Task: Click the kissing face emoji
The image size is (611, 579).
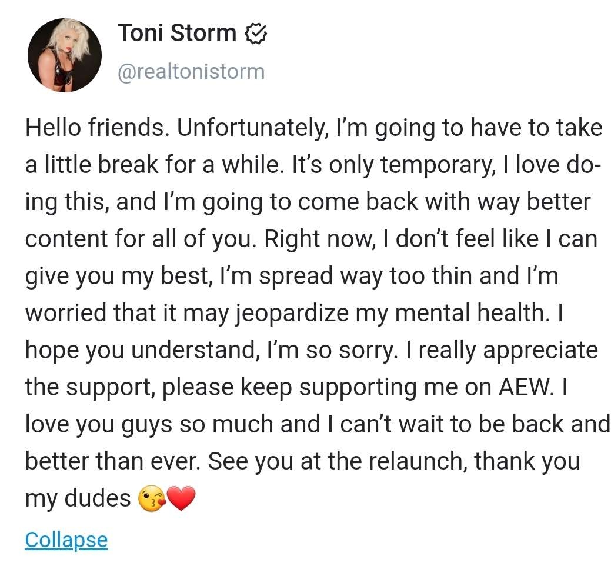Action: (x=151, y=499)
